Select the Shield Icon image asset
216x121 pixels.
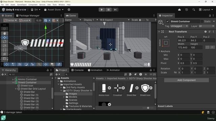click(145, 90)
